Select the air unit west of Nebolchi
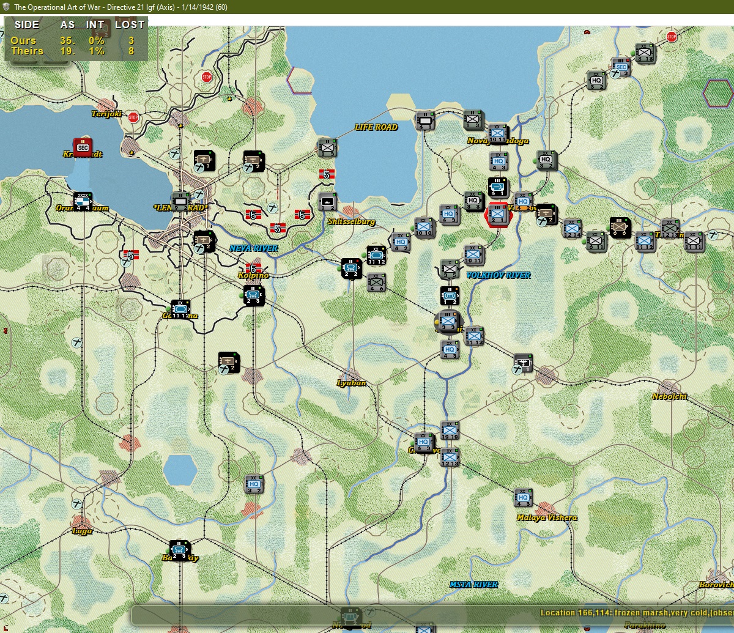 pos(523,363)
